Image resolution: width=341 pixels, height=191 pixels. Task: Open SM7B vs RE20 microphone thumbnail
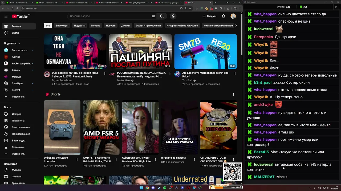206,51
